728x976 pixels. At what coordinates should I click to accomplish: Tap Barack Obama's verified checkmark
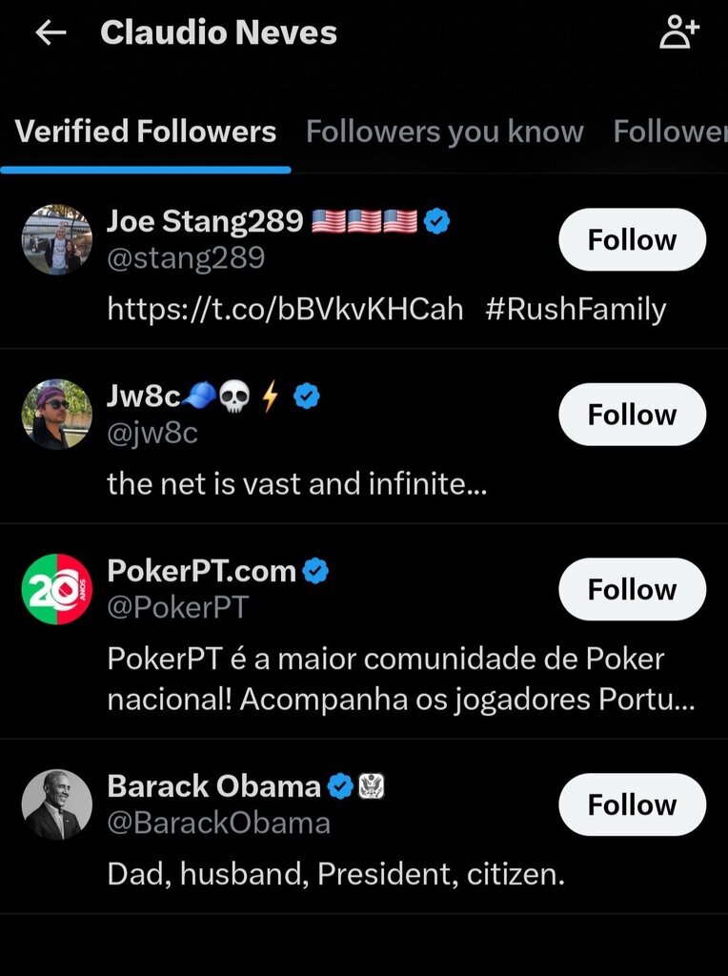[340, 786]
